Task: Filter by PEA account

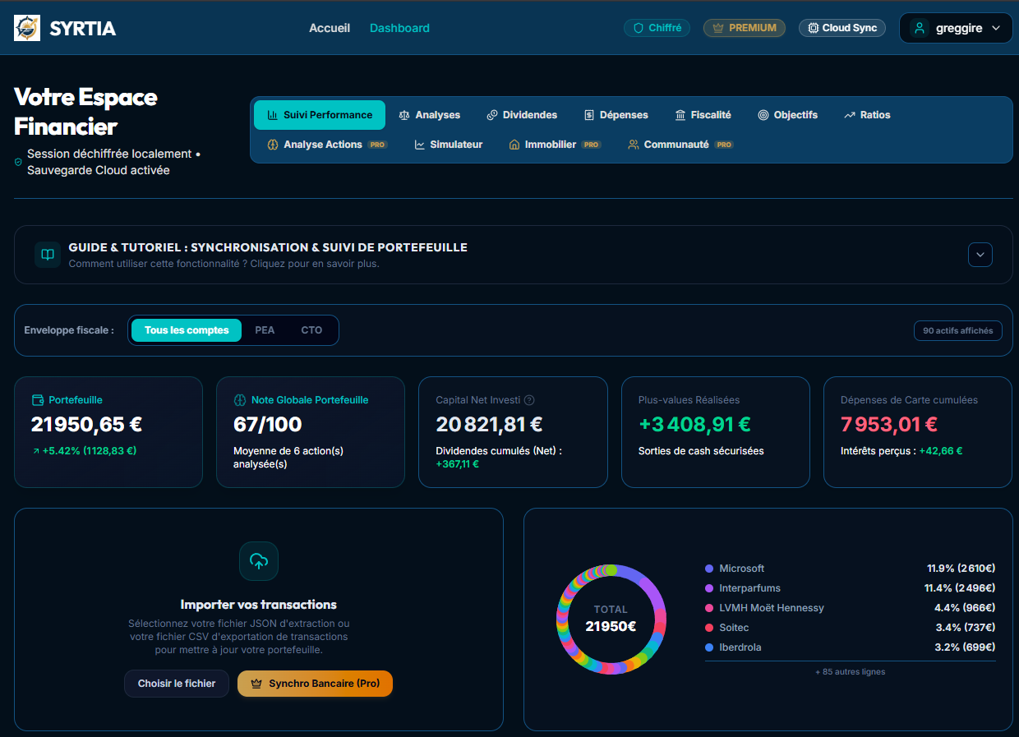Action: (265, 330)
